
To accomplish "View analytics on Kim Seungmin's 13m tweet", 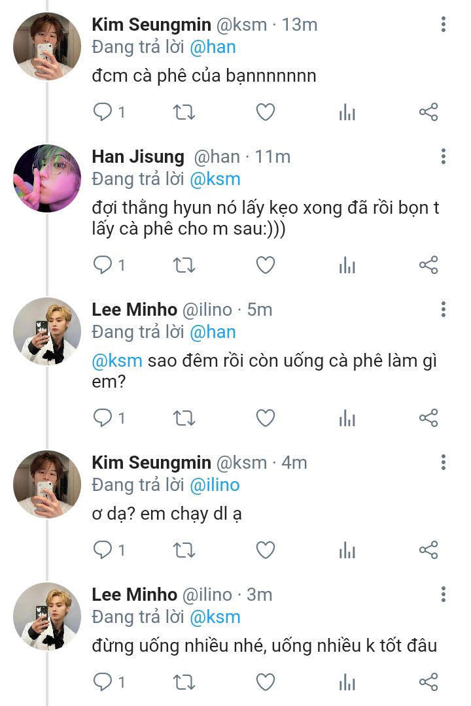I will [x=347, y=112].
